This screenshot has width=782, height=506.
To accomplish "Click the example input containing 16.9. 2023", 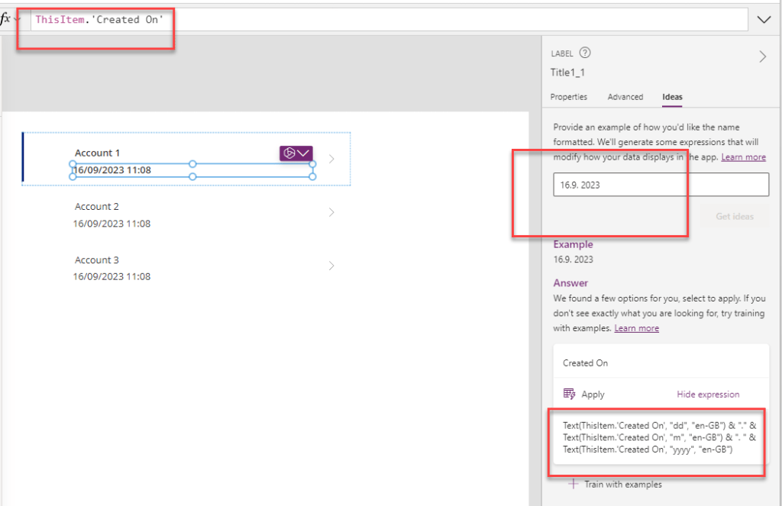I will point(661,185).
